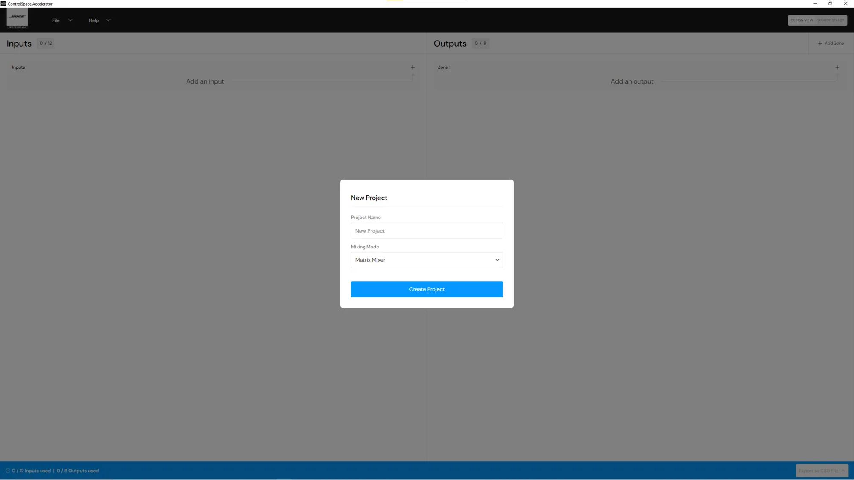The width and height of the screenshot is (854, 480).
Task: Click the Add an output placeholder text
Action: click(632, 81)
